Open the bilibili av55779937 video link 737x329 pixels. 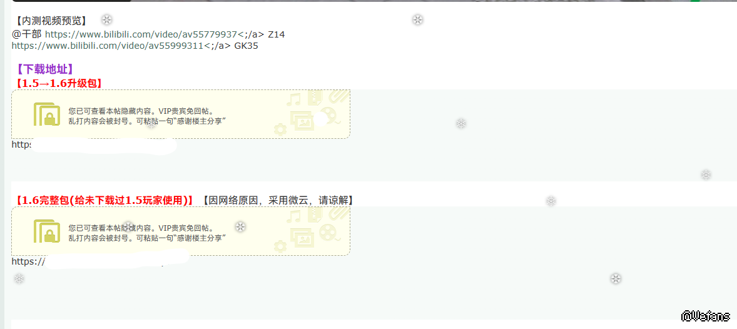click(x=140, y=34)
